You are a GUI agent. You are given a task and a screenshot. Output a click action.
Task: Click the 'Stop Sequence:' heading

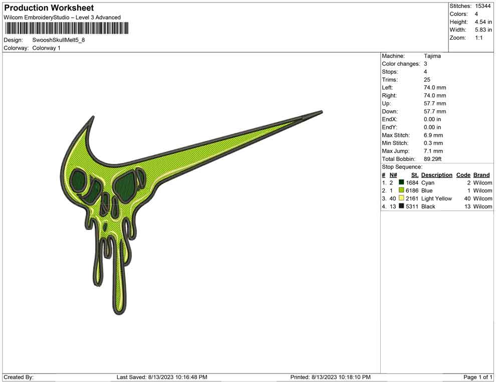coord(402,167)
